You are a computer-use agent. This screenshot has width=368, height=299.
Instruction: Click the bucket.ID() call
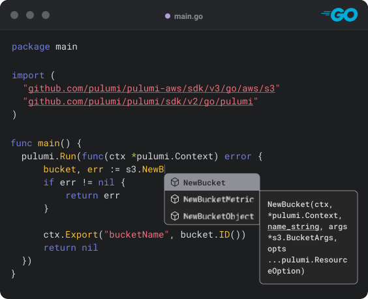click(213, 234)
